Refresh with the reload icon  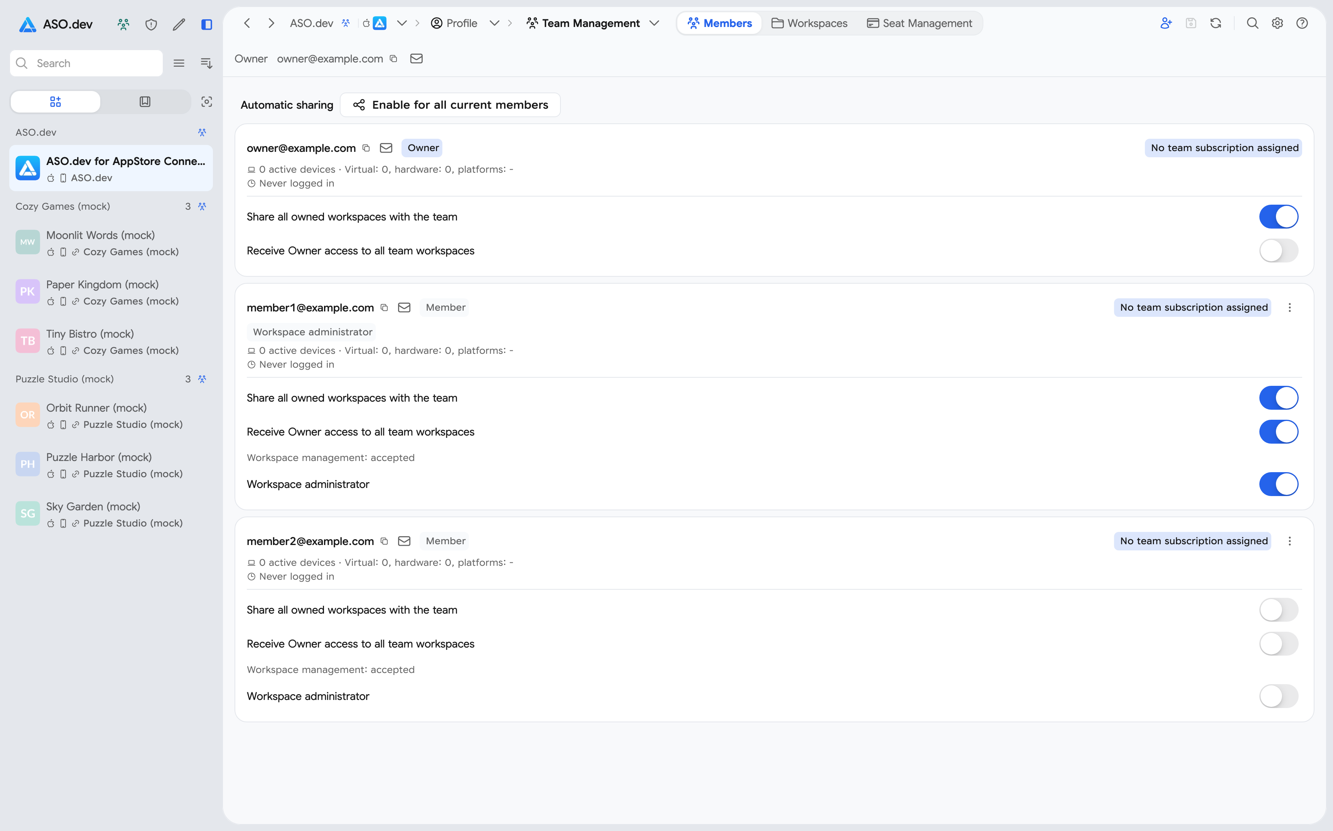click(x=1216, y=23)
